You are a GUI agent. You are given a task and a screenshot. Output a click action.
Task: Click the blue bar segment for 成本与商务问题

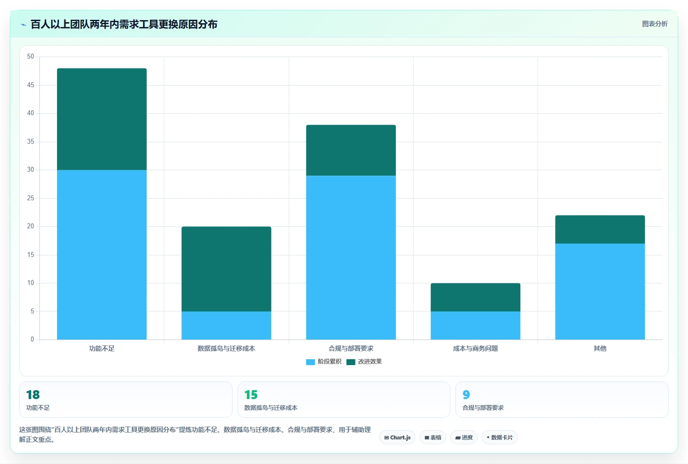(476, 325)
